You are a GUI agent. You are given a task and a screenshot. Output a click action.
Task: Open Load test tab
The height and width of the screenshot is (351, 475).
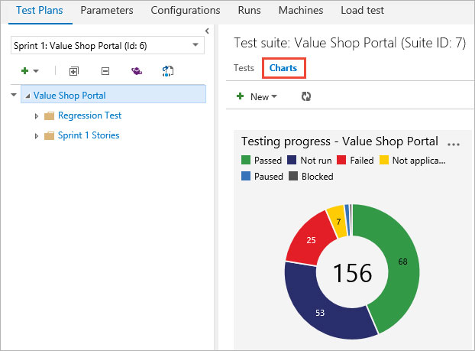pos(362,10)
